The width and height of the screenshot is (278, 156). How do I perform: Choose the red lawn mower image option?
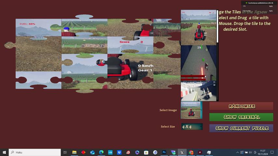pyautogui.click(x=198, y=27)
